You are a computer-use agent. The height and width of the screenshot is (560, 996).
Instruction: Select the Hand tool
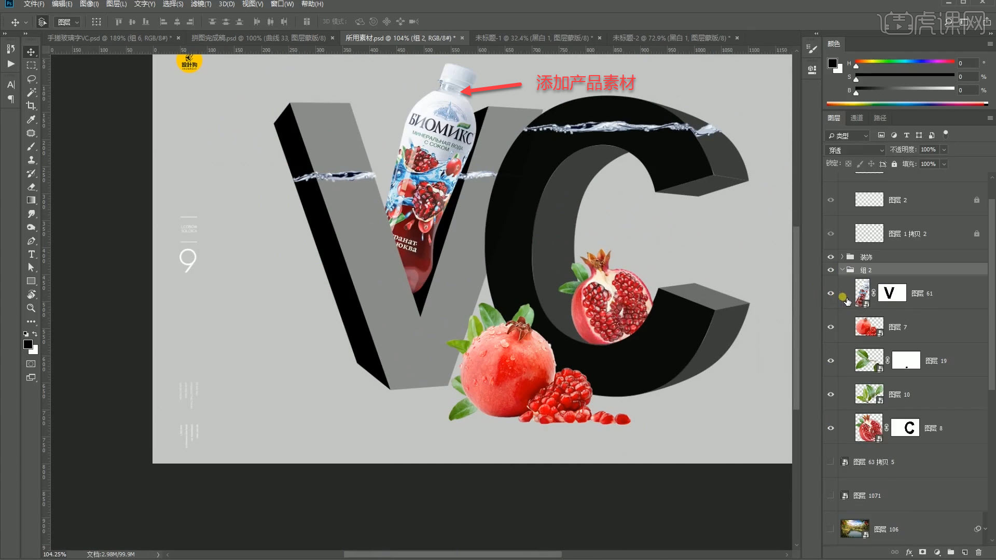tap(31, 295)
